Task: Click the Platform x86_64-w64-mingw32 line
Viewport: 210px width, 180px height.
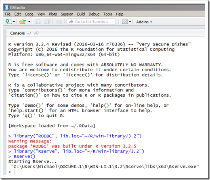Action: [x=64, y=54]
